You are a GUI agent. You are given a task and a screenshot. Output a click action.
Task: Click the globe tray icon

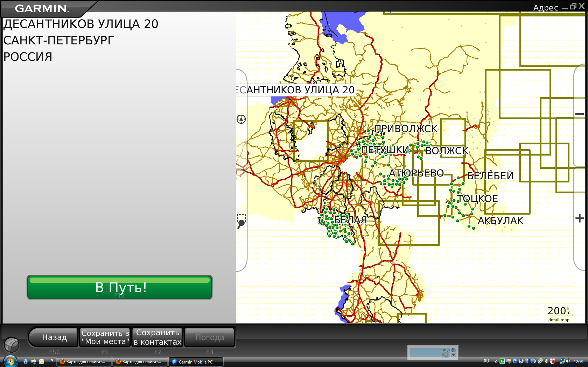point(515,361)
